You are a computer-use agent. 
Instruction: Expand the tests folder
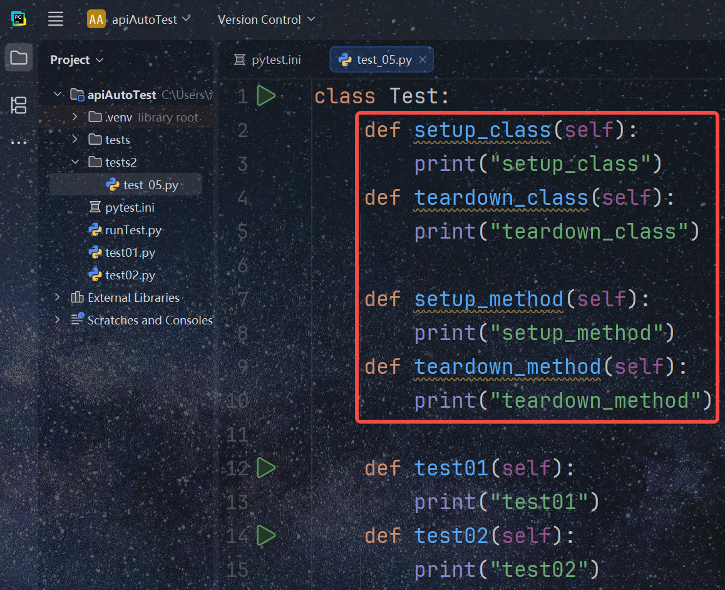pyautogui.click(x=75, y=139)
